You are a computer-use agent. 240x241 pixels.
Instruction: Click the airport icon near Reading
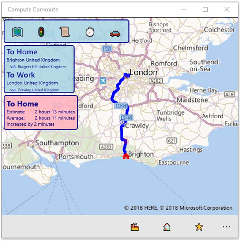click(x=103, y=80)
